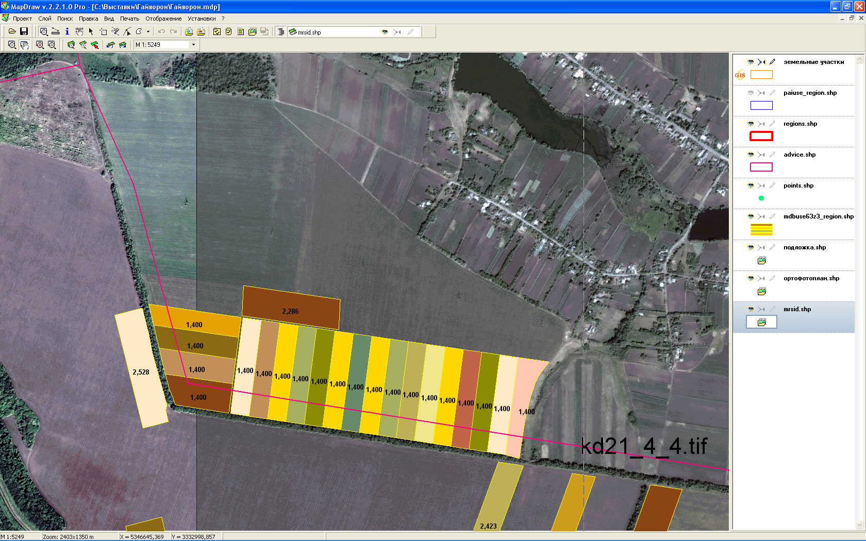Hide the regions.shp layer using eye icon
866x541 pixels.
point(751,124)
